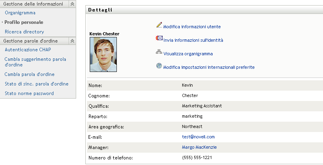Collapse the Gestione parole d'ordine section
The image size is (323, 165).
click(x=72, y=41)
